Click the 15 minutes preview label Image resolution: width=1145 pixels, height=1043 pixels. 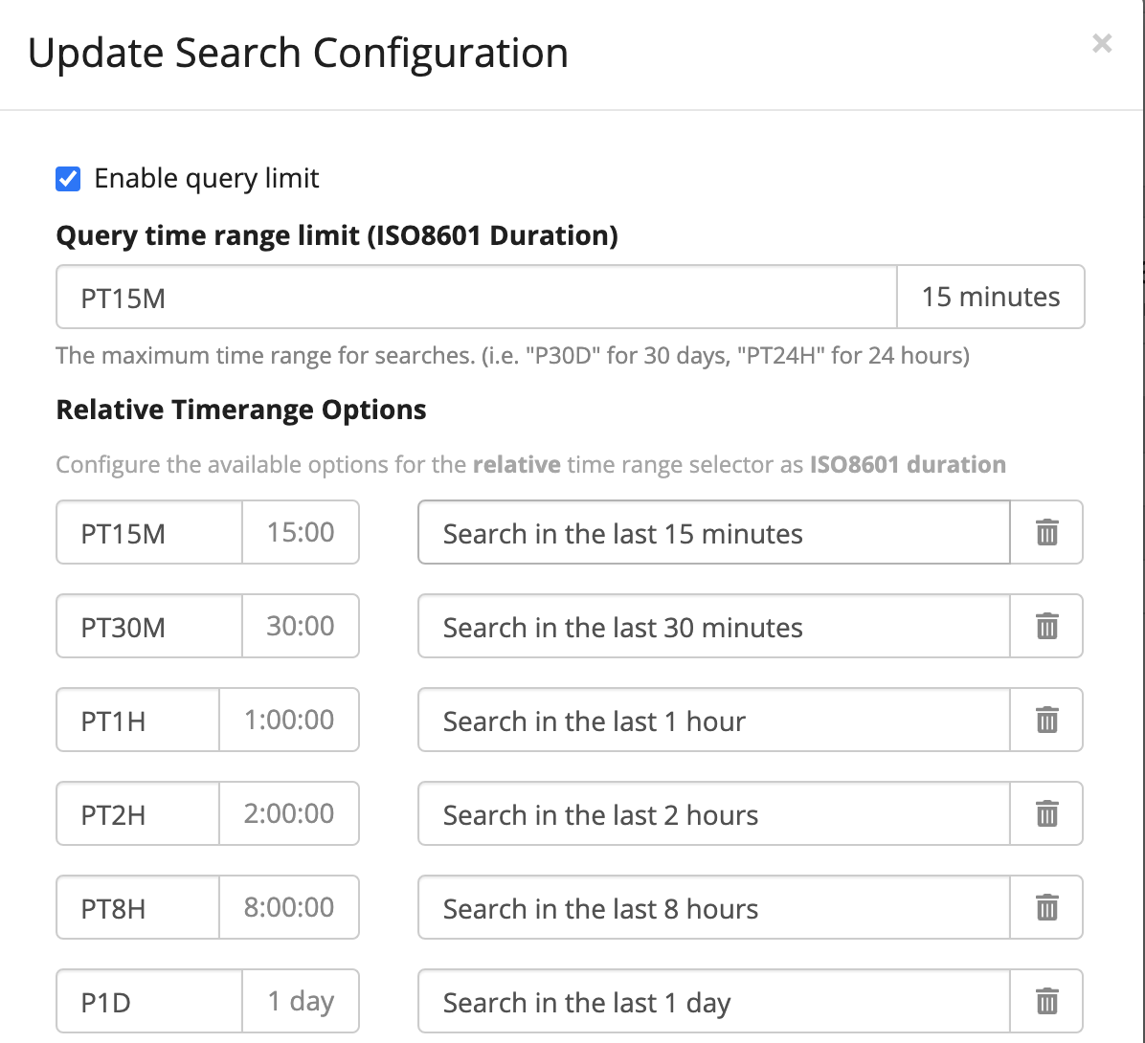click(x=991, y=297)
